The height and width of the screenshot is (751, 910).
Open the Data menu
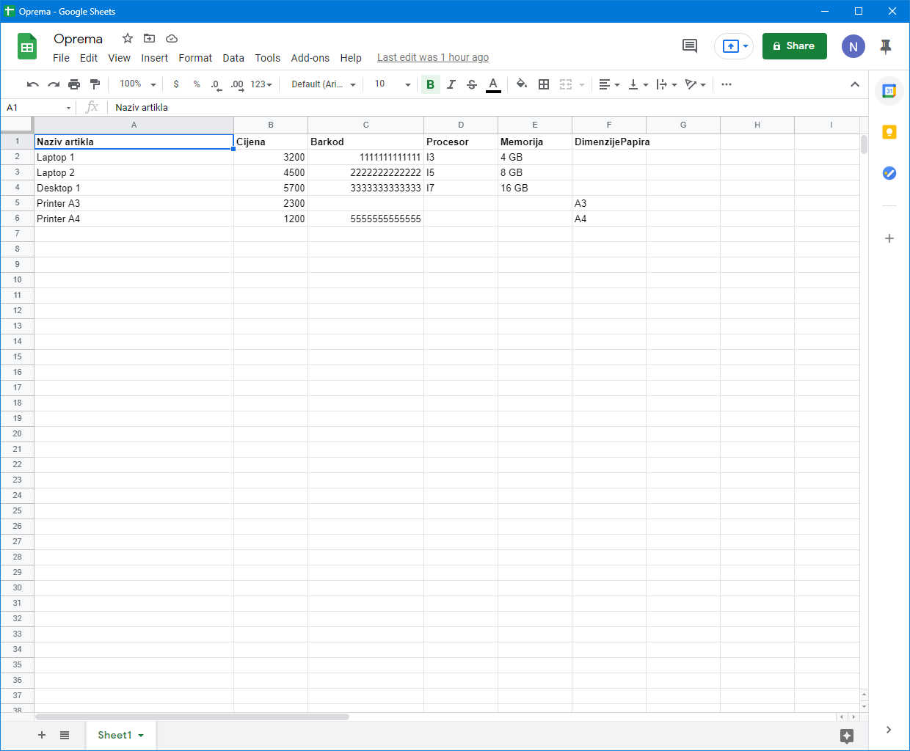tap(233, 58)
